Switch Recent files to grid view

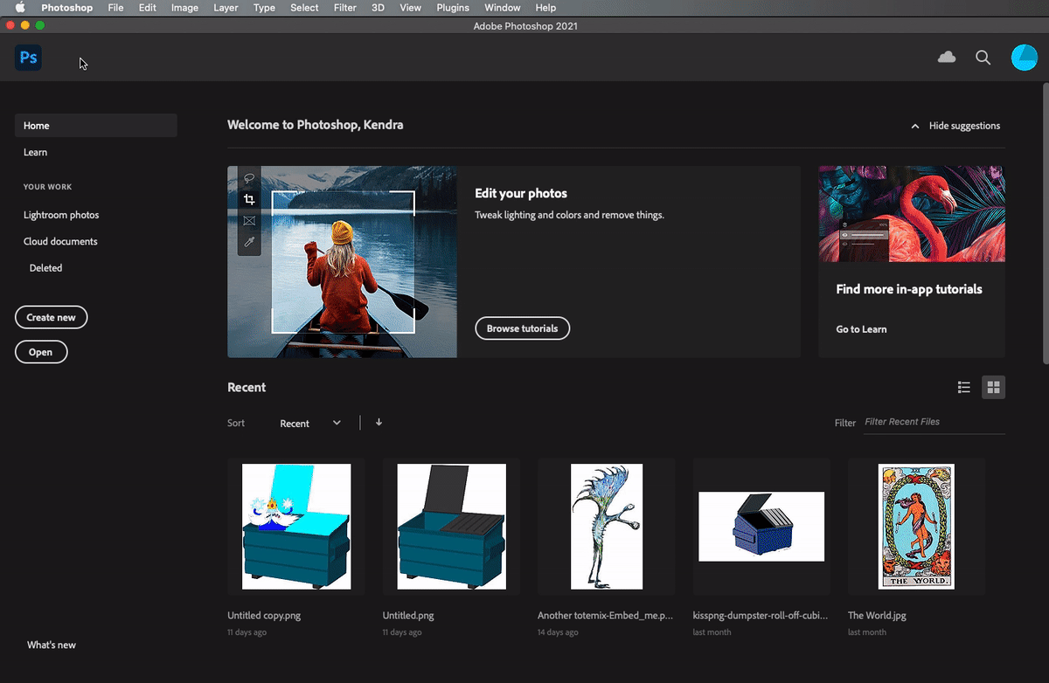[993, 388]
